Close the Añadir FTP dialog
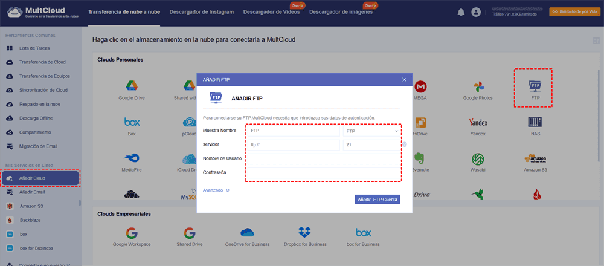Viewport: 604px width, 266px height. click(404, 79)
